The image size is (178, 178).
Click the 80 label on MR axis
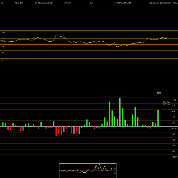174,106
